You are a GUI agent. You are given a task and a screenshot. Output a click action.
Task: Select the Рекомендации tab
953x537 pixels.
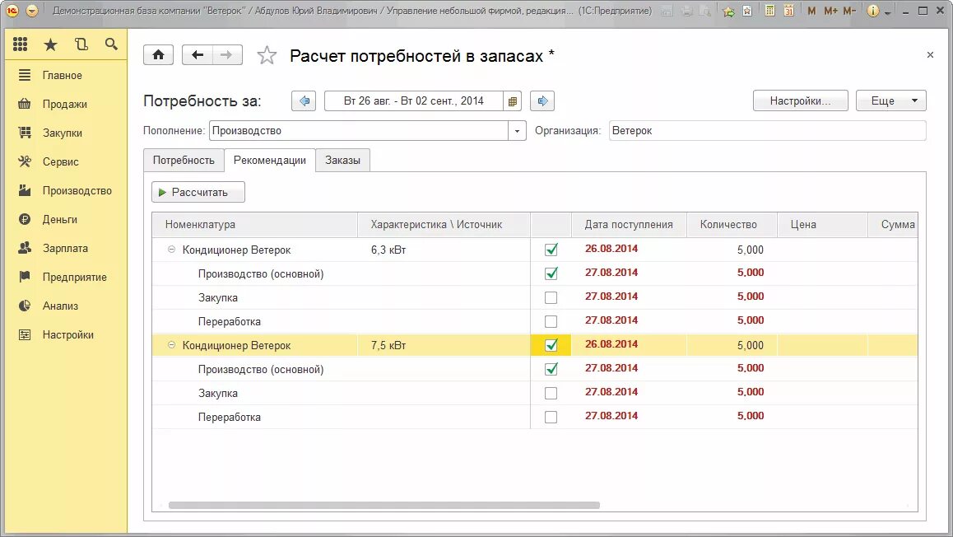click(270, 160)
